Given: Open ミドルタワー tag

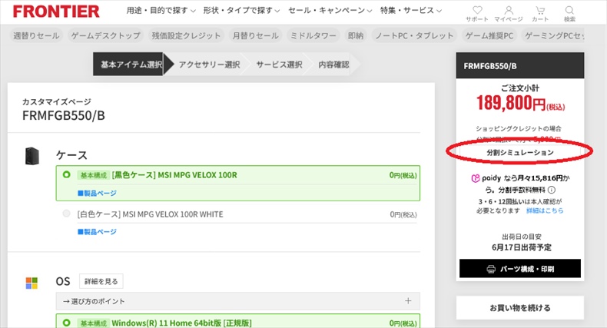Looking at the screenshot, I should tap(313, 35).
